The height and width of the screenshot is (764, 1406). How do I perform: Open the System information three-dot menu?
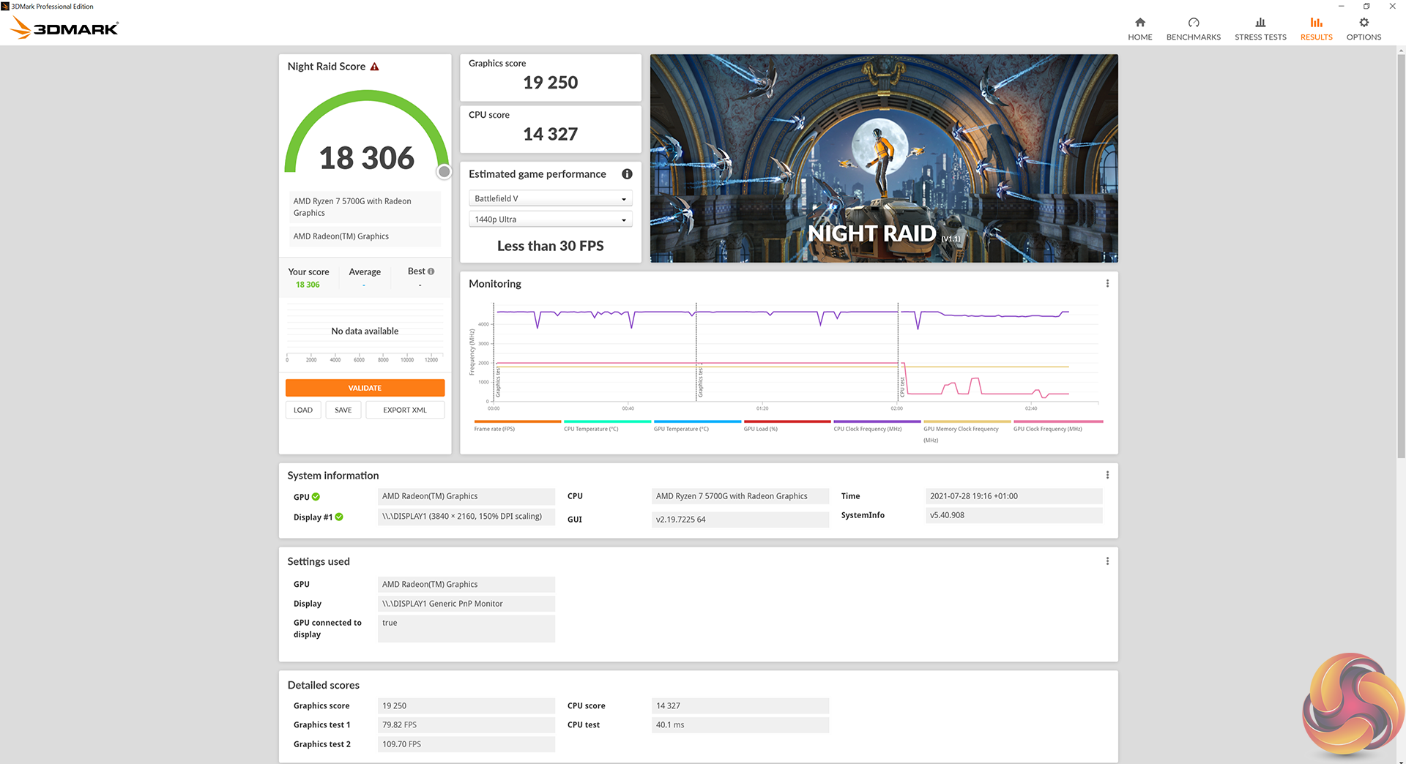(1107, 476)
